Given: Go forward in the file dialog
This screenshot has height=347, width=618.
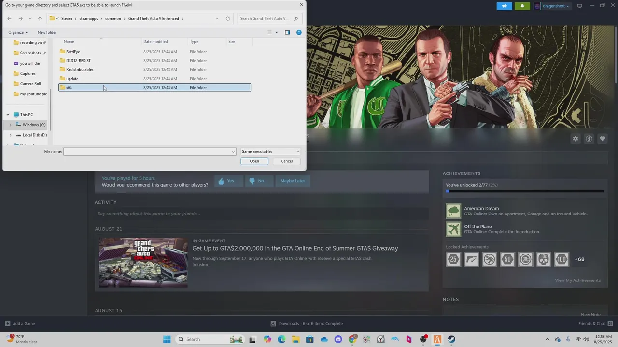Looking at the screenshot, I should click(x=20, y=18).
